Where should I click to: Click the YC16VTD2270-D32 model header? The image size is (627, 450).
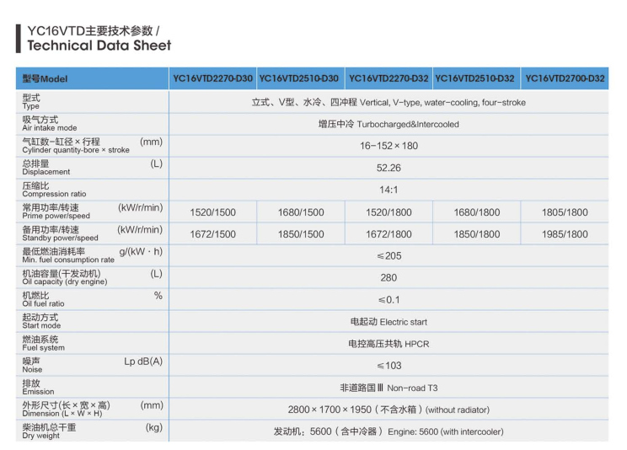pos(389,78)
